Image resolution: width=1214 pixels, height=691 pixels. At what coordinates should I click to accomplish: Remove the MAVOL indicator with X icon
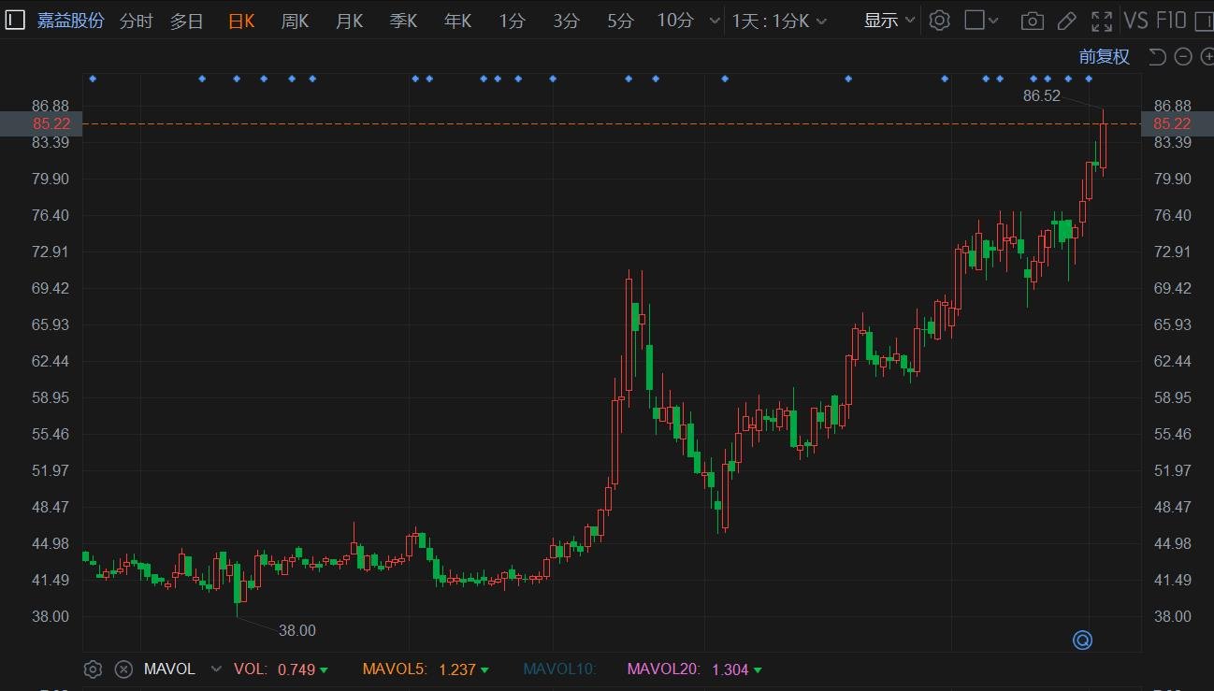(x=123, y=669)
